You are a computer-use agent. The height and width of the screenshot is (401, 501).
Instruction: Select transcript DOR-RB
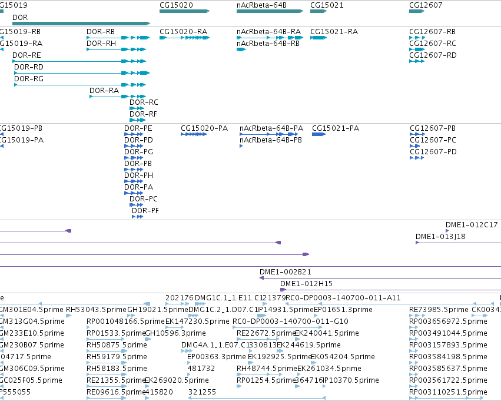[x=118, y=38]
